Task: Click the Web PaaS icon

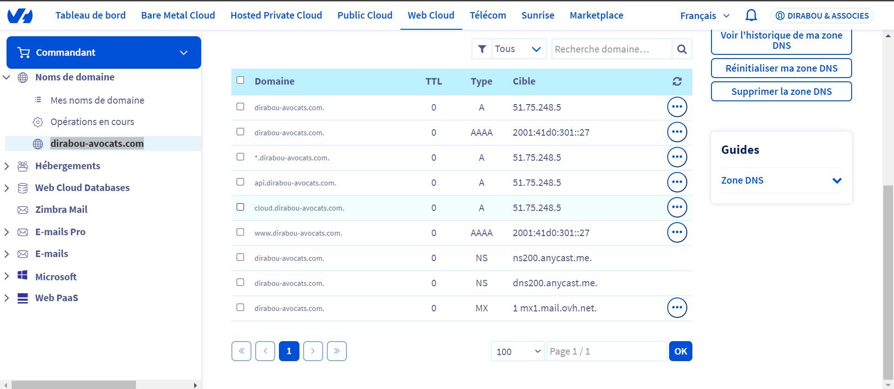Action: pos(23,298)
